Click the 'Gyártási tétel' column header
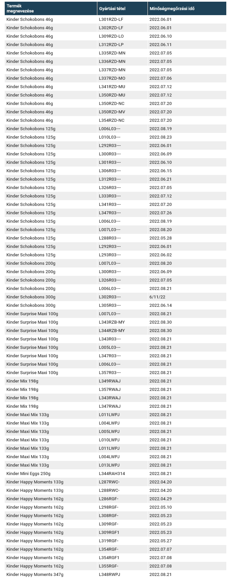This screenshot has height=581, width=231. coord(112,8)
